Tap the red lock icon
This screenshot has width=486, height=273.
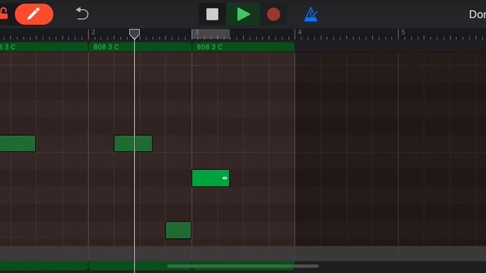pyautogui.click(x=3, y=14)
